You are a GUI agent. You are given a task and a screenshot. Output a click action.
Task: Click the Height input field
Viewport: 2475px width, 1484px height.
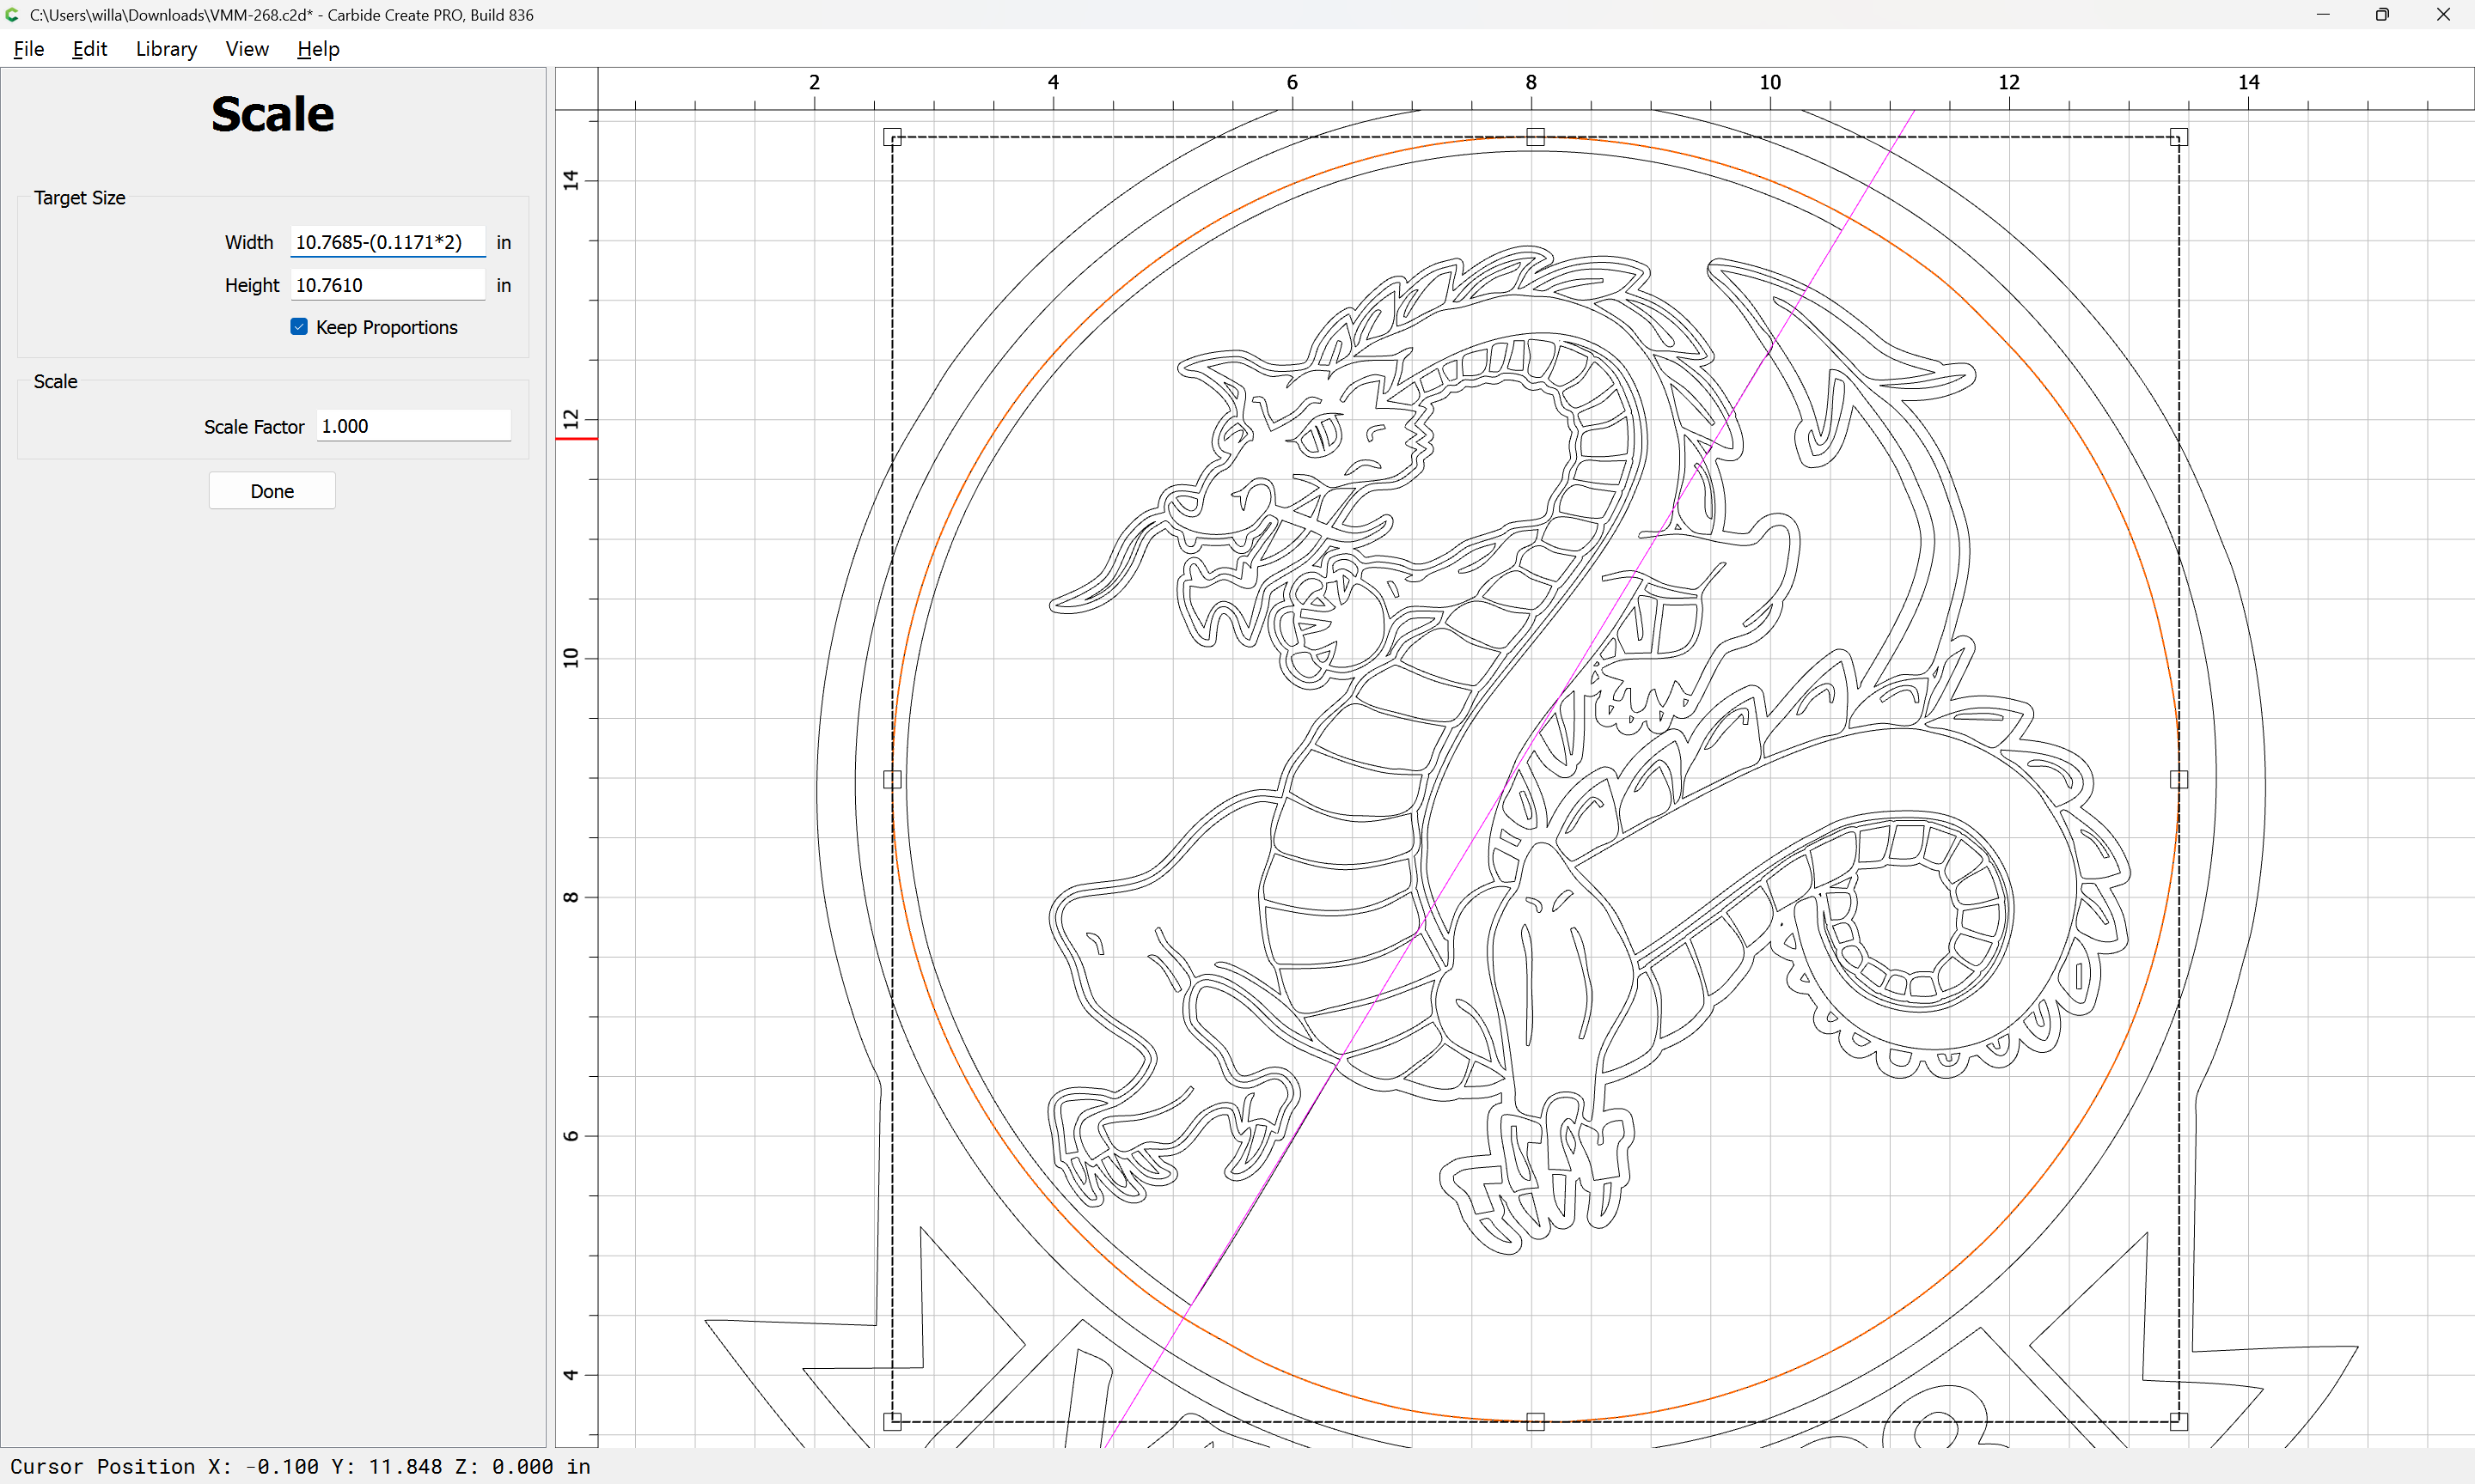[x=388, y=285]
